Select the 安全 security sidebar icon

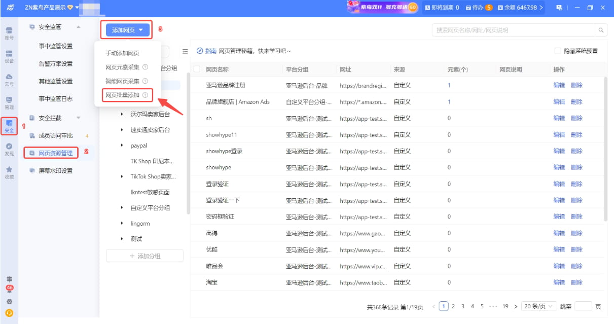coord(9,126)
